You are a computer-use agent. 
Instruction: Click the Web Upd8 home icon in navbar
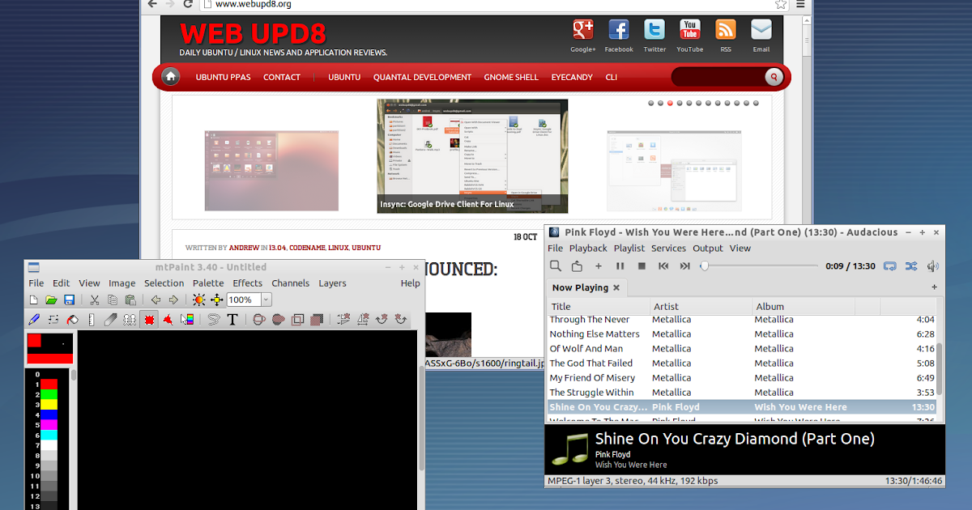pyautogui.click(x=170, y=76)
